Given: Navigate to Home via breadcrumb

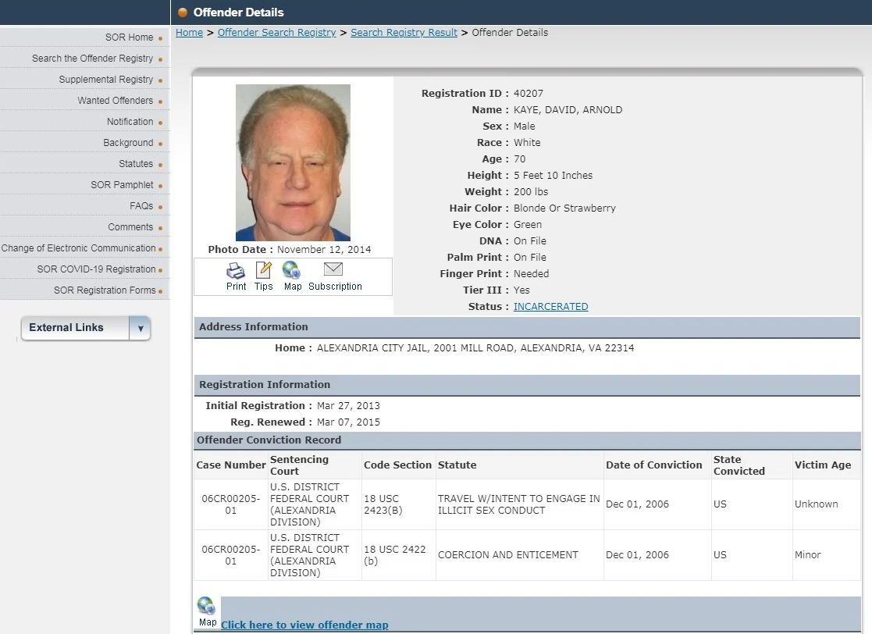Looking at the screenshot, I should tap(189, 32).
